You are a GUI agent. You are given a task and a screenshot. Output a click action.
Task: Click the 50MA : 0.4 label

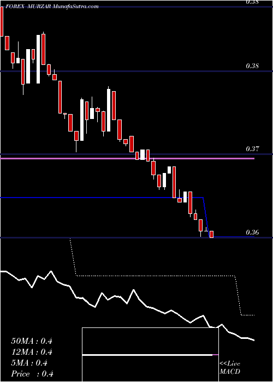[x=32, y=341]
